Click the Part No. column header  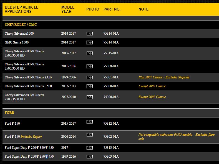point(112,9)
